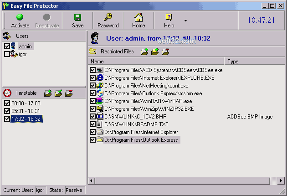Select the admin user entry
The width and height of the screenshot is (287, 196).
[x=26, y=46]
